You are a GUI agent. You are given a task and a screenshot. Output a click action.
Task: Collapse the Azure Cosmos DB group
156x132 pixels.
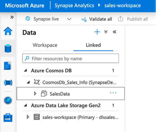26,70
